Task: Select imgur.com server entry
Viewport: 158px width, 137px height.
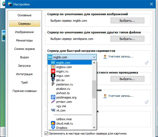Action: (x=70, y=76)
